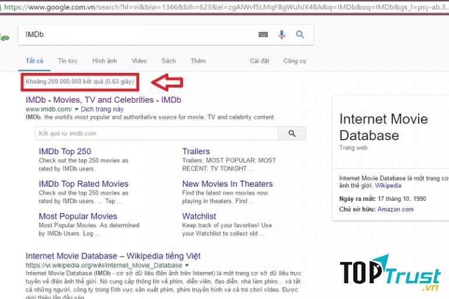
Task: Open the on-screen keyboard icon in search box
Action: (263, 34)
